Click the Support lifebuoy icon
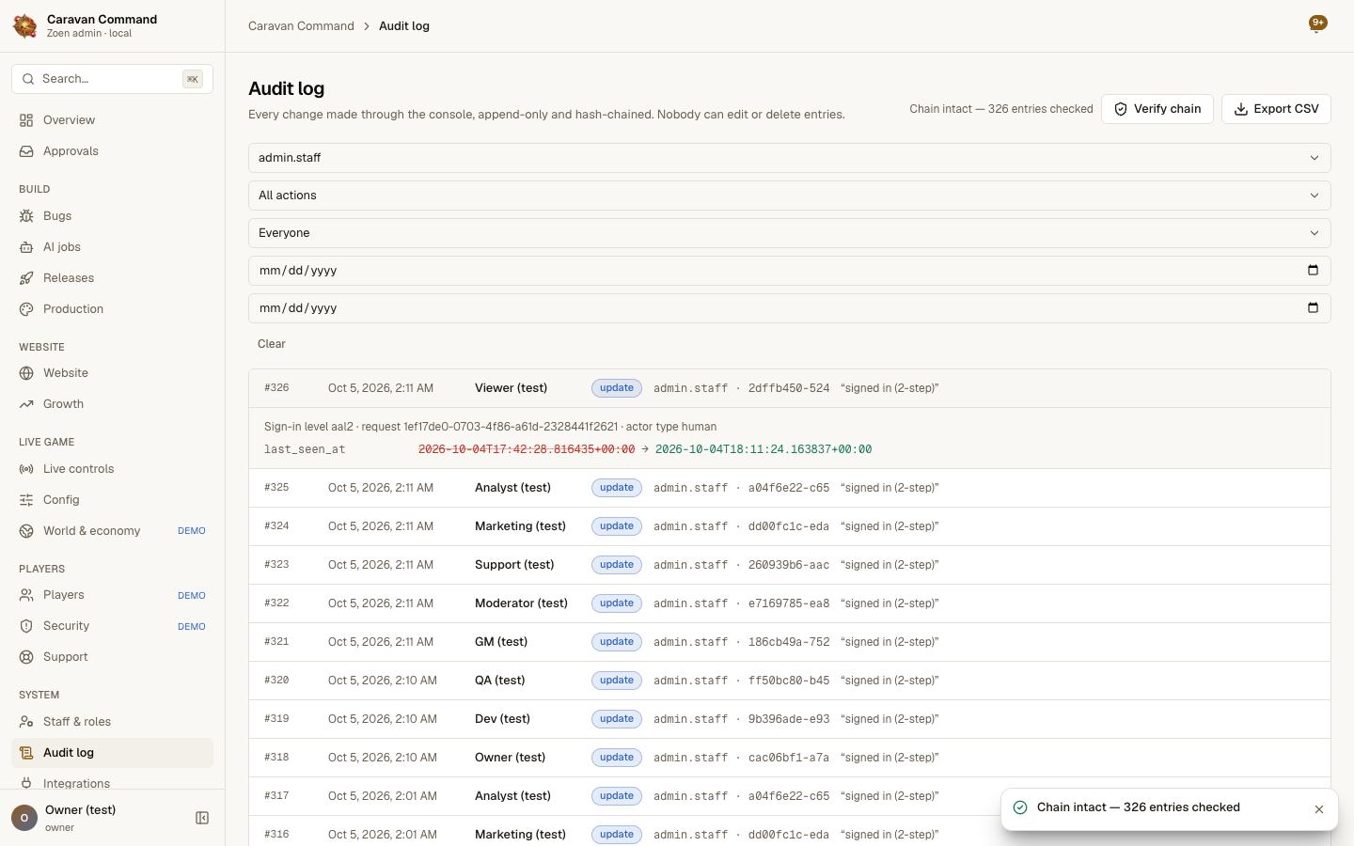Screen dimensions: 1354x846 (x=26, y=657)
